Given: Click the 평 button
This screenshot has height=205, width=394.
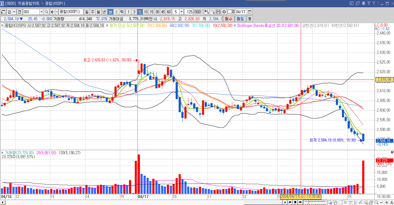Looking at the screenshot, I should 250,19.
